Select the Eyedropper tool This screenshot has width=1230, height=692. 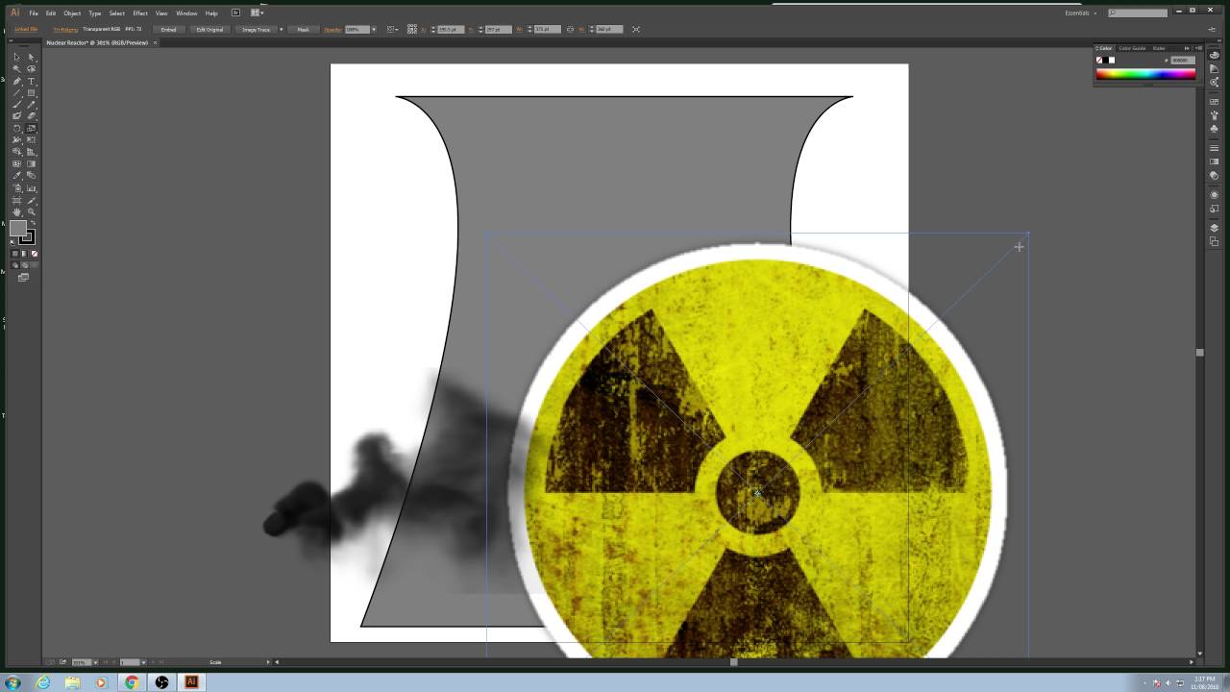pos(17,176)
